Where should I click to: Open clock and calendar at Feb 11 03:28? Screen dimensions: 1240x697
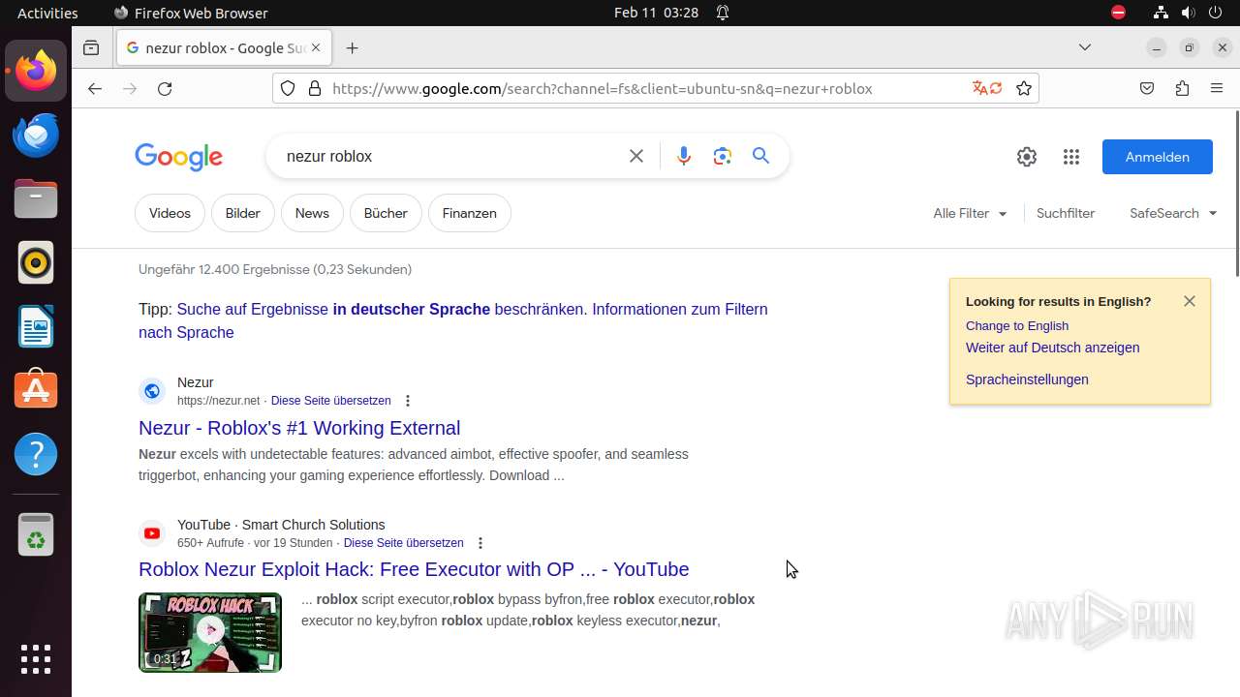coord(656,13)
